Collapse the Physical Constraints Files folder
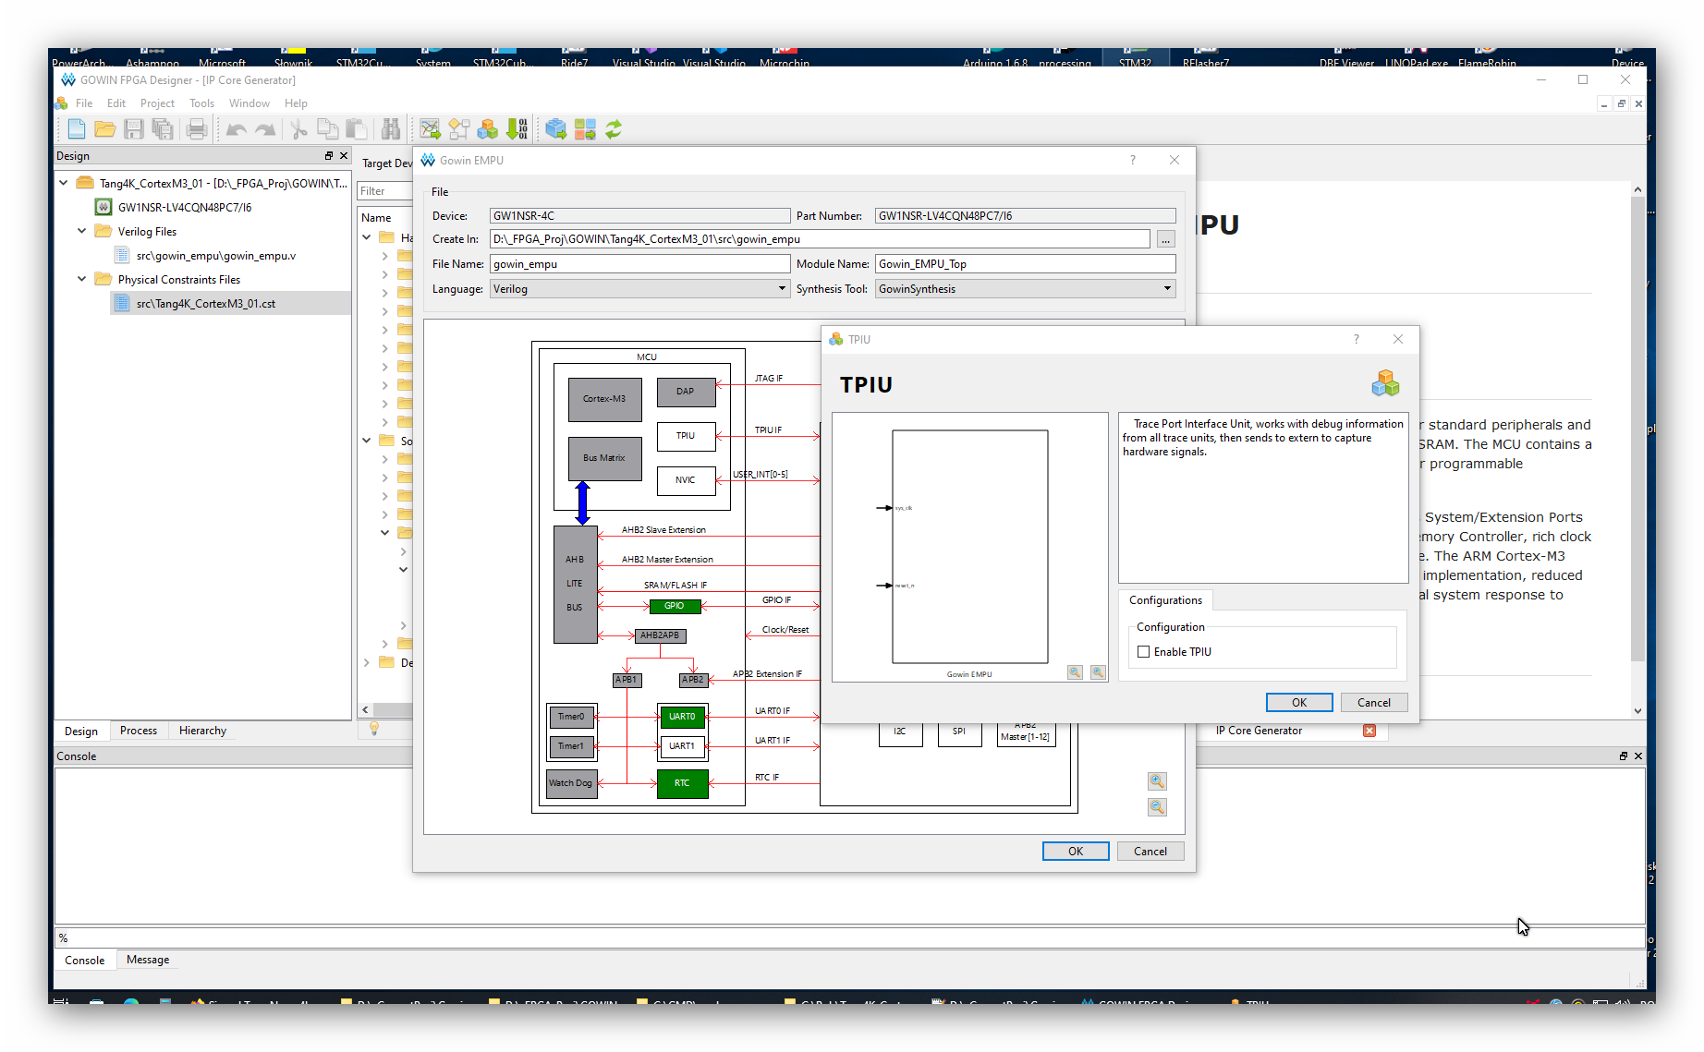The height and width of the screenshot is (1052, 1704). pos(82,279)
